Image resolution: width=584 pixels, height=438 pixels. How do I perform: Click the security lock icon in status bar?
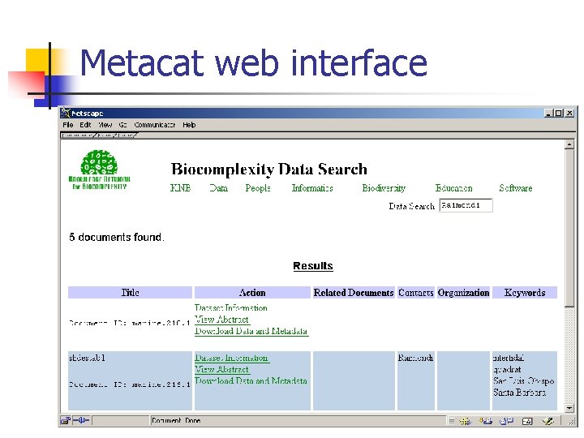pyautogui.click(x=66, y=420)
